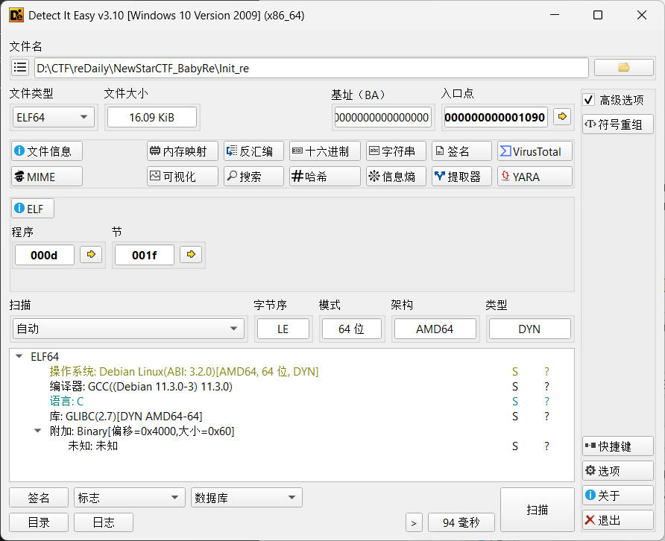The height and width of the screenshot is (541, 665).
Task: Collapse ELF64 root tree node
Action: click(x=19, y=356)
